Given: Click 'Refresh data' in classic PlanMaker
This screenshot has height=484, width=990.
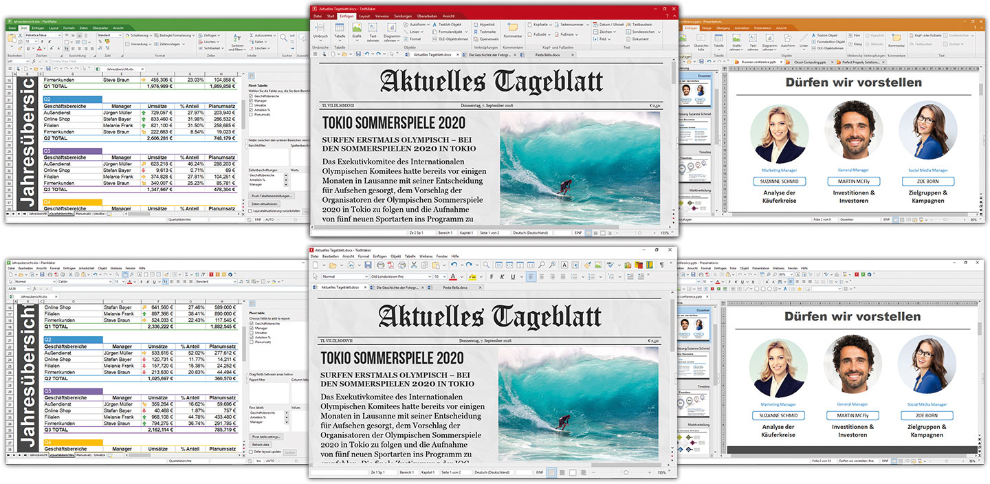Looking at the screenshot, I should pyautogui.click(x=260, y=445).
